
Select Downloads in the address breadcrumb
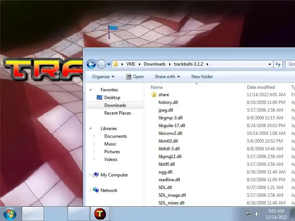tap(155, 64)
